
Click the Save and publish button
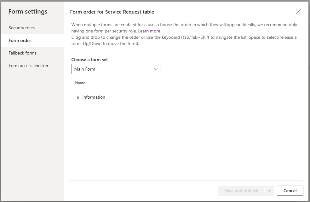point(241,191)
